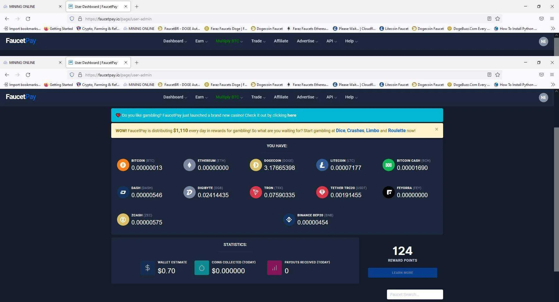Image resolution: width=559 pixels, height=302 pixels.
Task: Expand Dashboard dropdown in lower FaucetPay navbar
Action: 175,97
